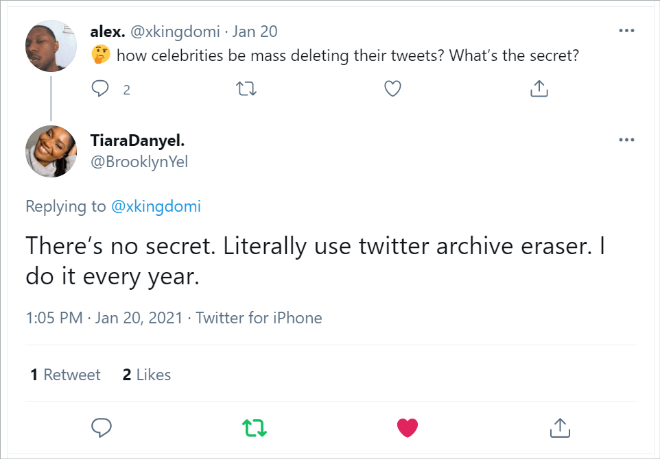This screenshot has width=660, height=459.
Task: Open TiaraDanyel's profile photo
Action: click(51, 151)
